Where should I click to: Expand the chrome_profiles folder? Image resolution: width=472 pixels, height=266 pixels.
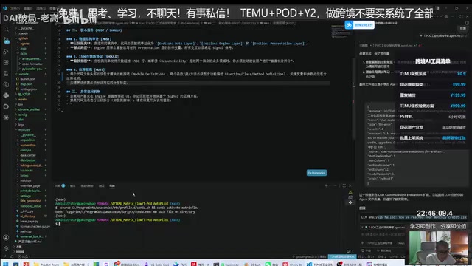pyautogui.click(x=29, y=109)
